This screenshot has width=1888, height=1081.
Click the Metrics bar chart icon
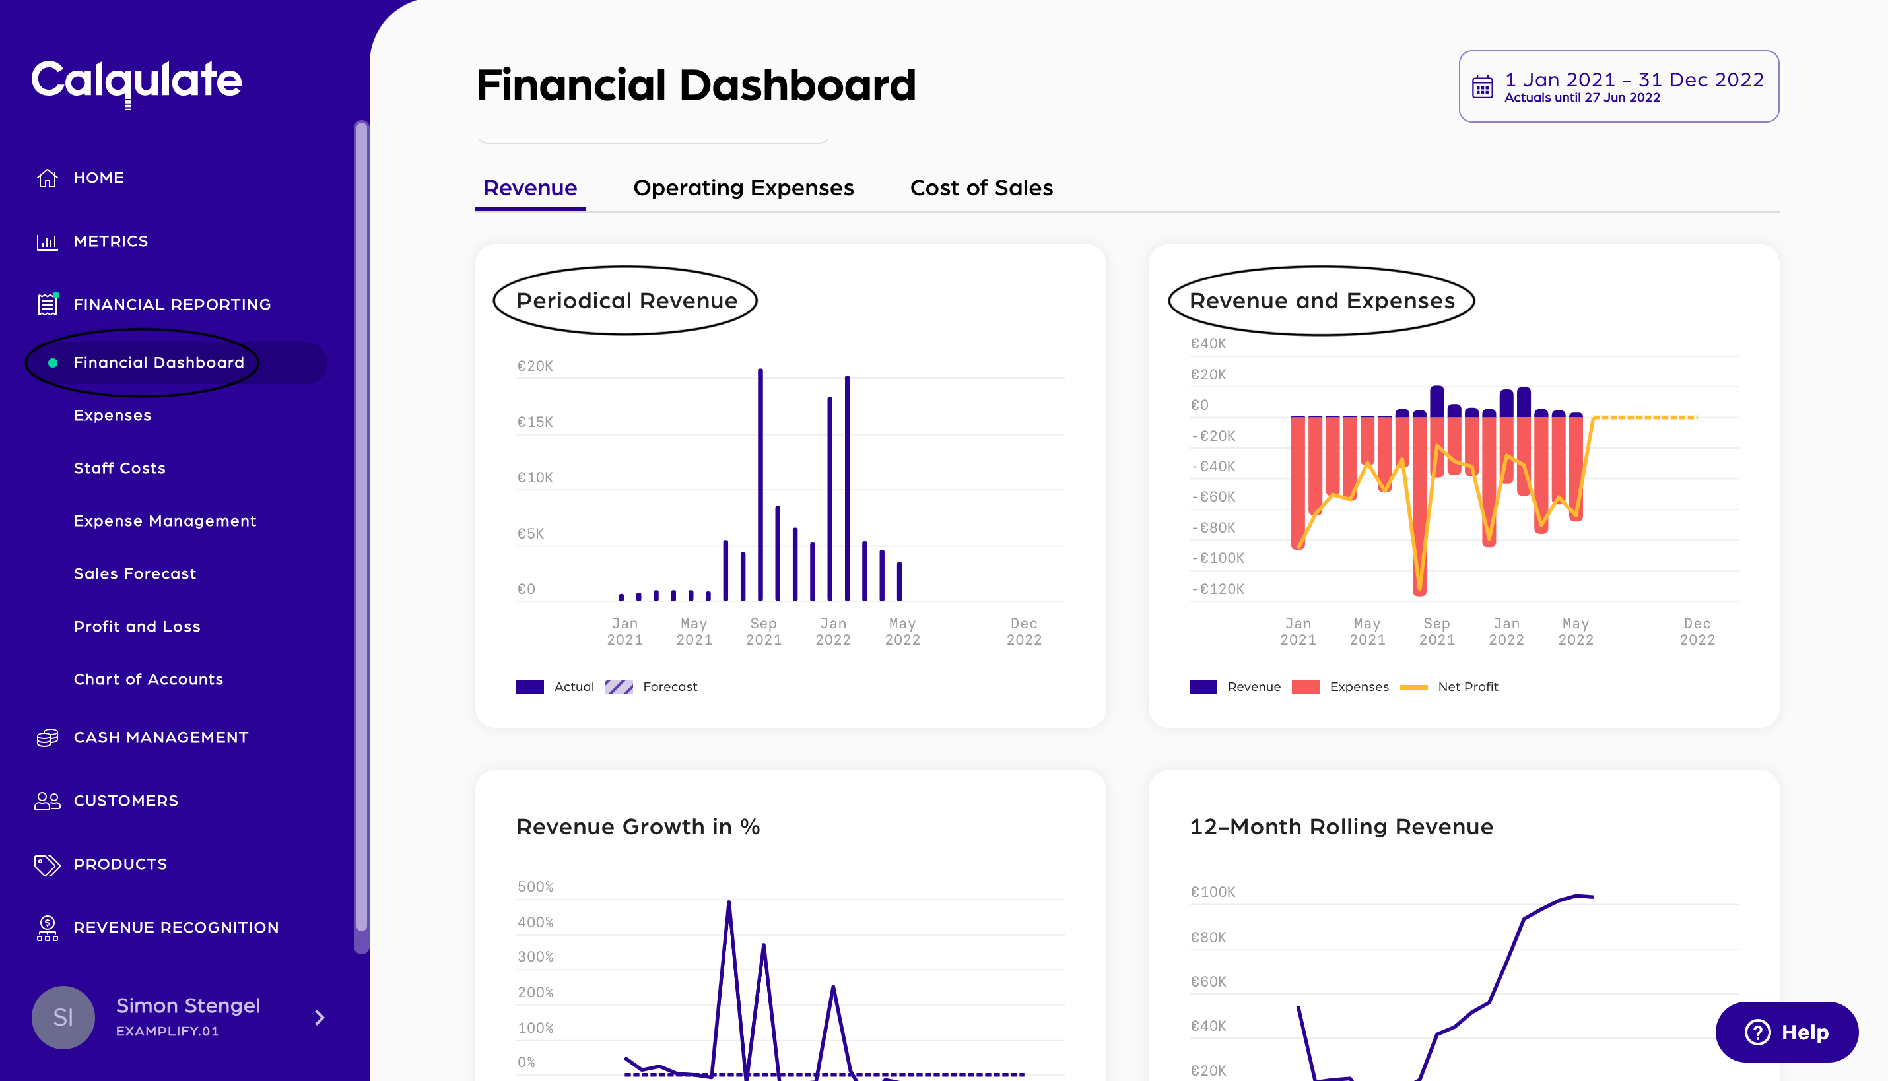point(47,242)
